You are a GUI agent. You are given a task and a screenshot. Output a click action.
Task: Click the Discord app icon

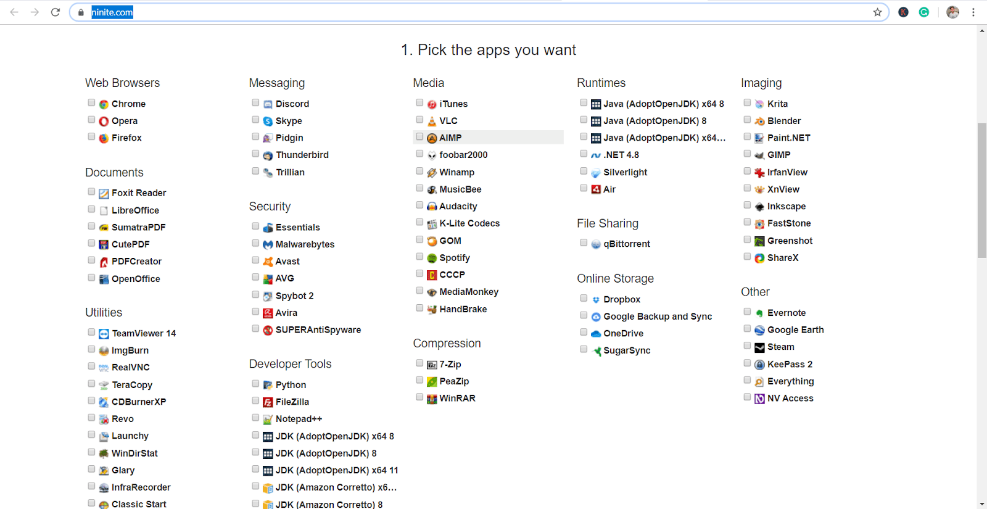click(x=268, y=104)
